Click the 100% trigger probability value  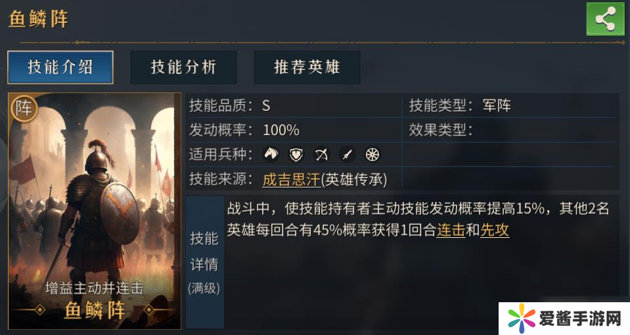click(281, 130)
